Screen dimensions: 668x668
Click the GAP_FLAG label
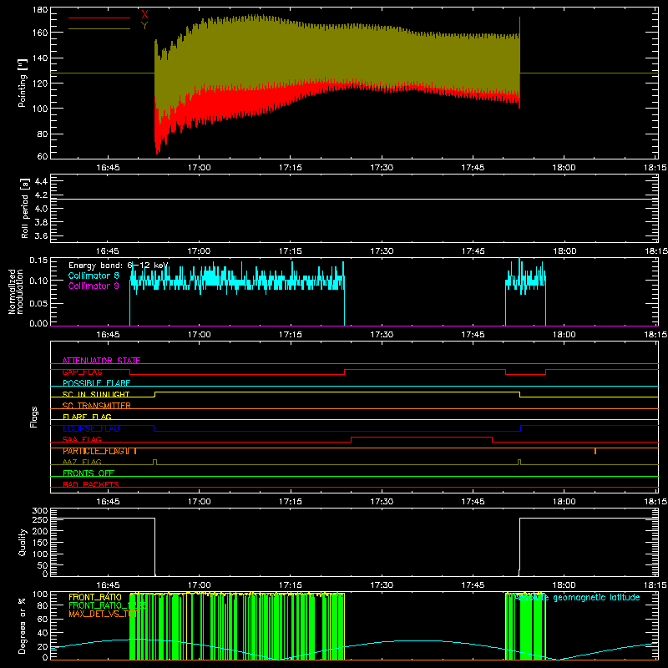(x=83, y=372)
